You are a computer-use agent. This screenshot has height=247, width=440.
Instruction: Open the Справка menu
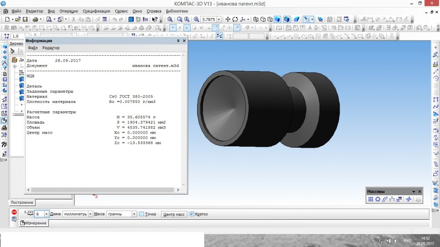pyautogui.click(x=154, y=11)
